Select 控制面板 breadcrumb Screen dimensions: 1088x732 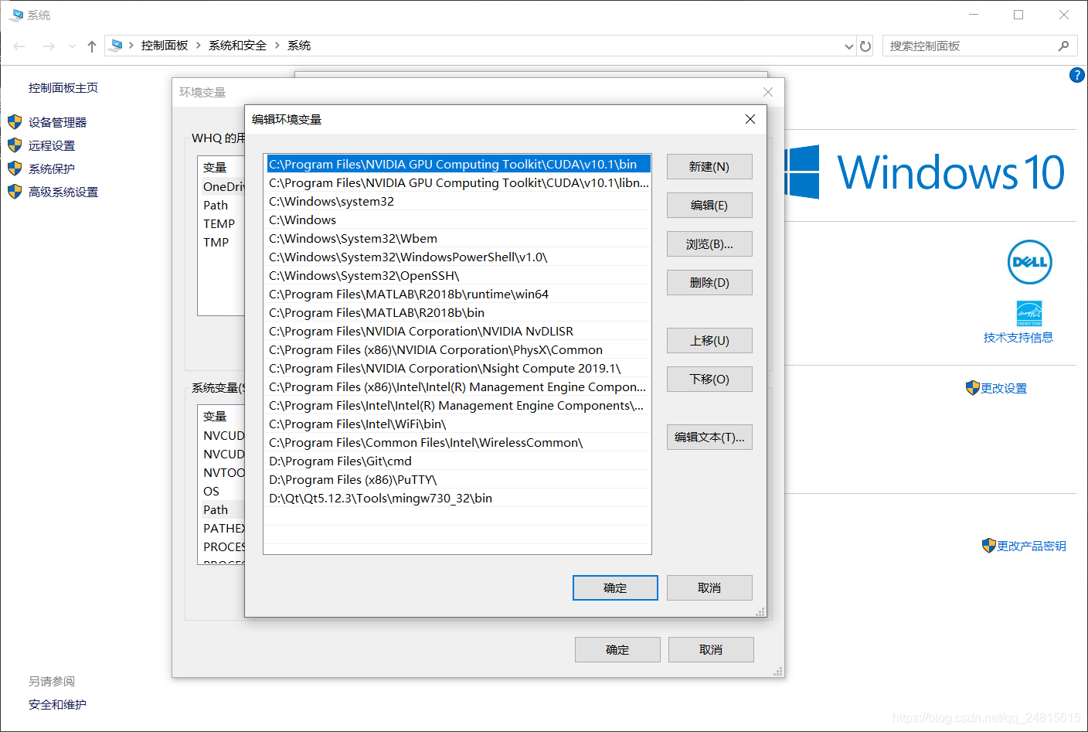click(165, 46)
